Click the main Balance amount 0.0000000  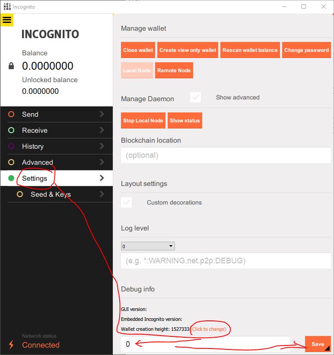point(48,66)
